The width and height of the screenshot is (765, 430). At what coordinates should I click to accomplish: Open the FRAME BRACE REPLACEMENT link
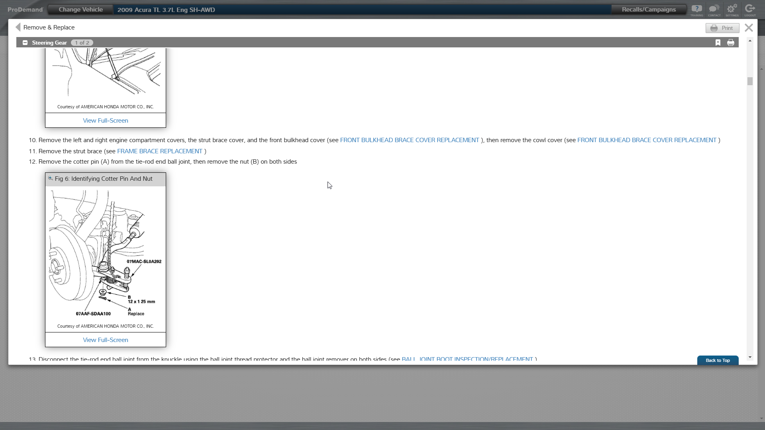point(159,151)
